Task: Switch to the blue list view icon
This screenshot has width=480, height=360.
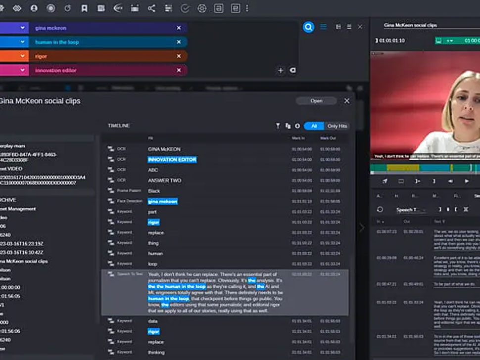Action: 323,27
